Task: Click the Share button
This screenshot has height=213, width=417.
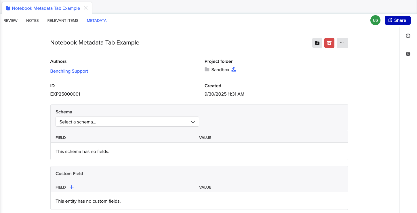Action: tap(397, 20)
